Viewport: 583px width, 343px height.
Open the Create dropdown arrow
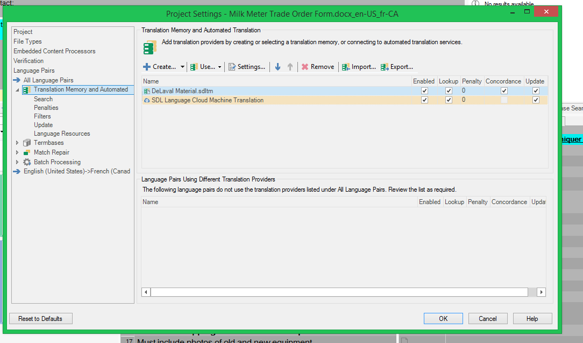(183, 67)
